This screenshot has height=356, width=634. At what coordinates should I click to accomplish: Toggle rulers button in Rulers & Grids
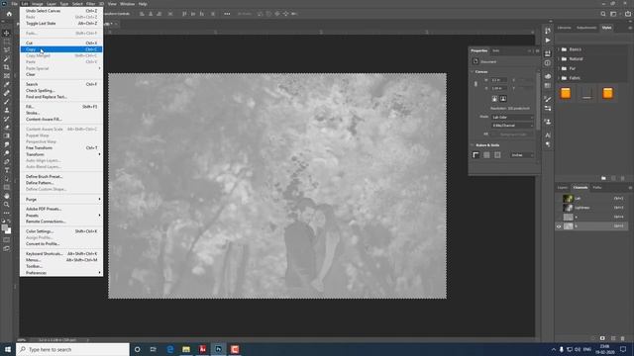coord(475,155)
